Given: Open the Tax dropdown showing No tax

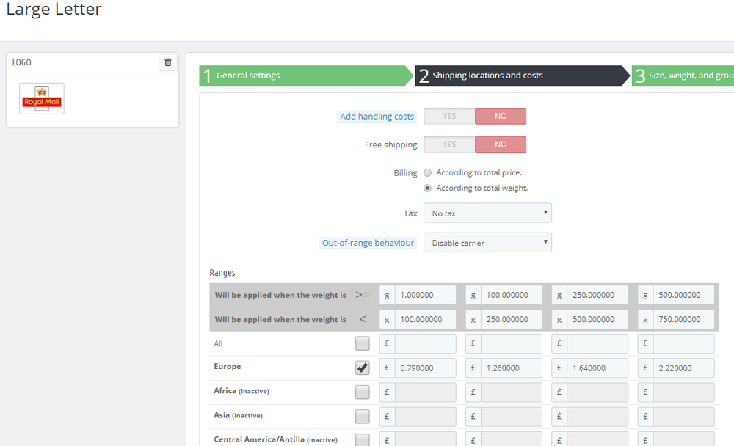Looking at the screenshot, I should pyautogui.click(x=487, y=213).
